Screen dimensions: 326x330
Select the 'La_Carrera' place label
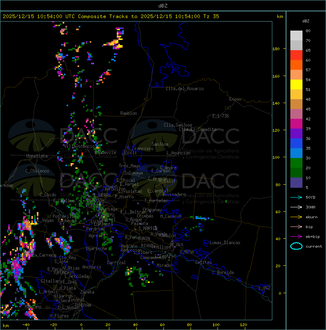point(44,255)
